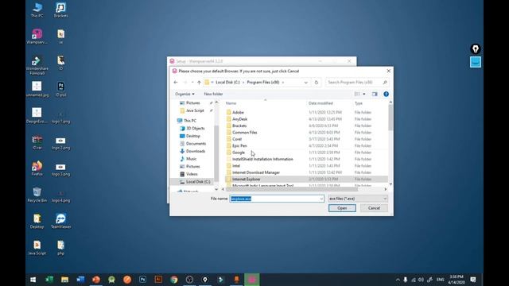Screen dimensions: 509x286
Task: Click the change view layout icon
Action: point(357,94)
